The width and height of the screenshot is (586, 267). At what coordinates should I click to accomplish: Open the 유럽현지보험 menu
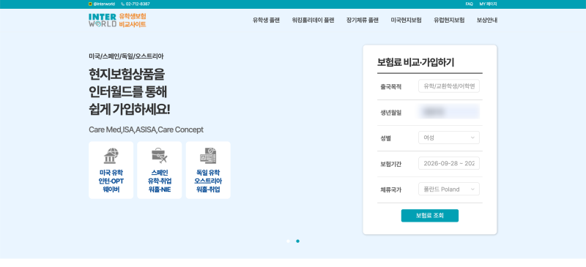(x=449, y=20)
